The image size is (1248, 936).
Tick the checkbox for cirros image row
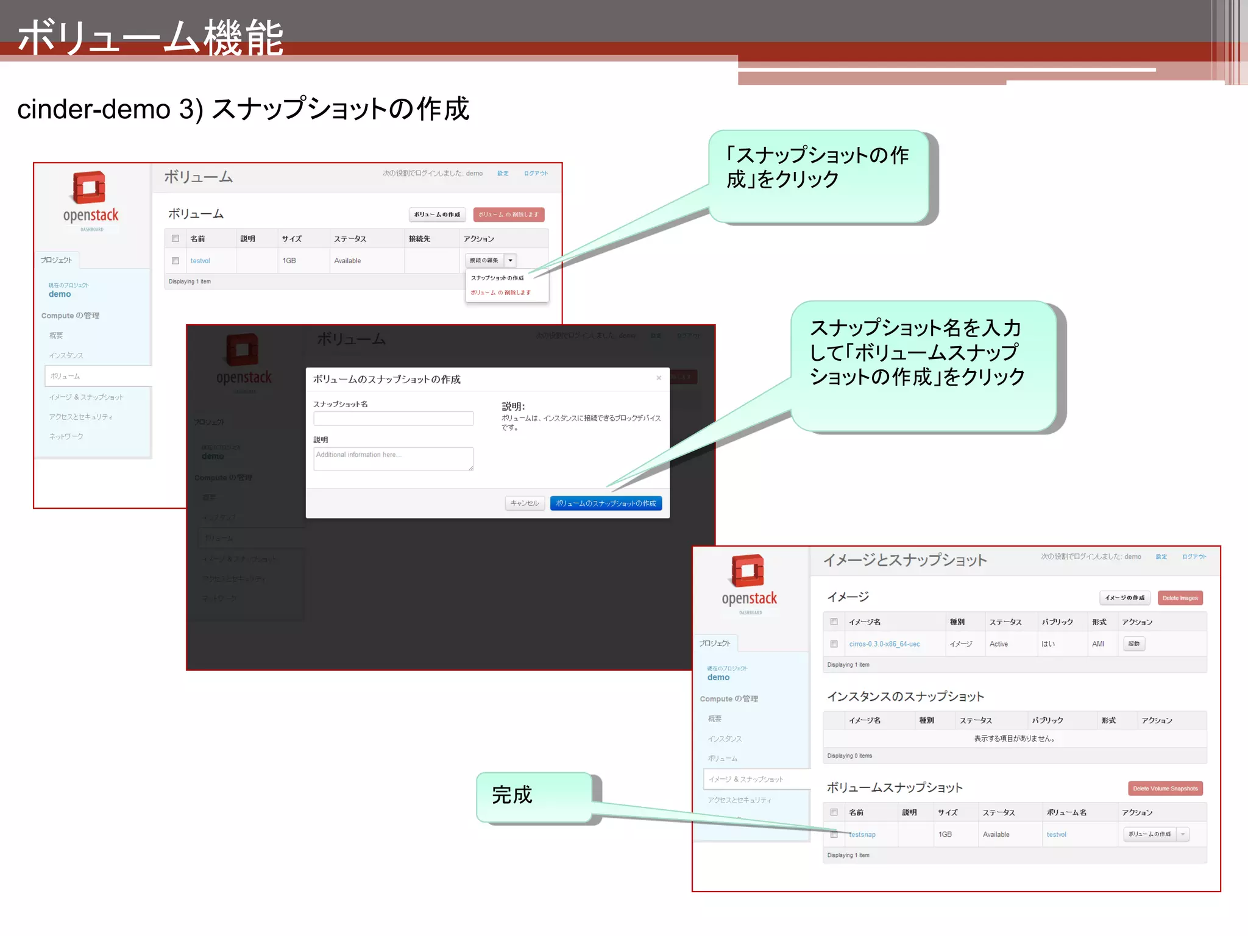834,644
